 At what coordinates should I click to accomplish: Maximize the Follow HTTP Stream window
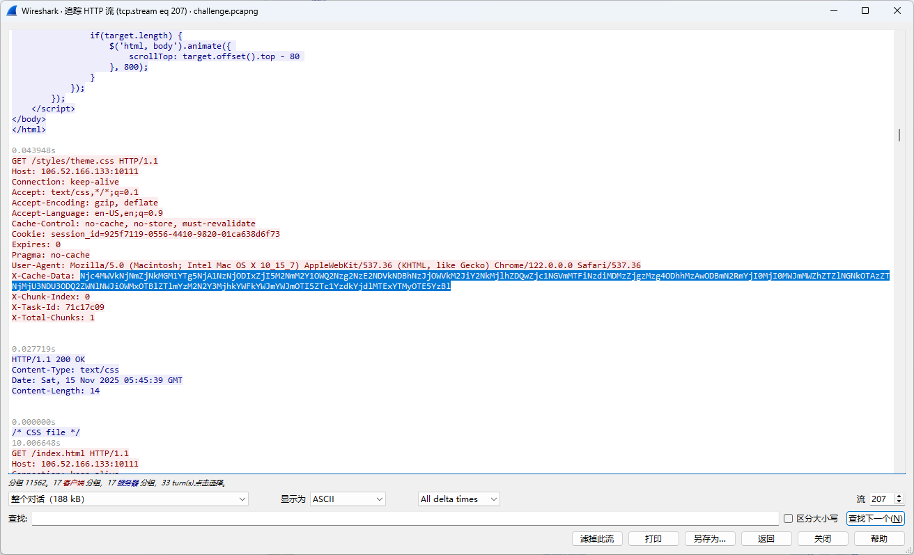click(x=865, y=10)
